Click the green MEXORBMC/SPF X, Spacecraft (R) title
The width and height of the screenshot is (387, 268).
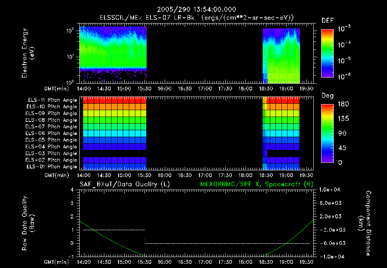tap(257, 184)
